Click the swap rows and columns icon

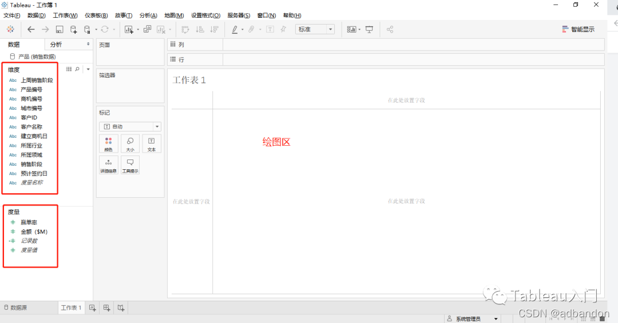(185, 29)
